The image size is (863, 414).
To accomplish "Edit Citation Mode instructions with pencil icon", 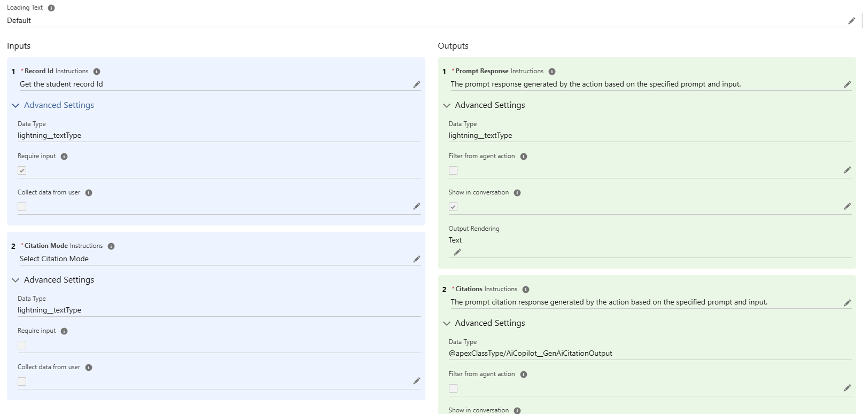I will tap(416, 259).
